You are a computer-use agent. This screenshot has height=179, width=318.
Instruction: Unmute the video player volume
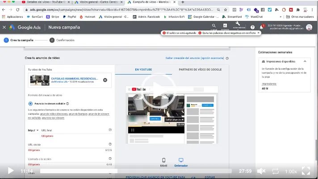click(261, 171)
